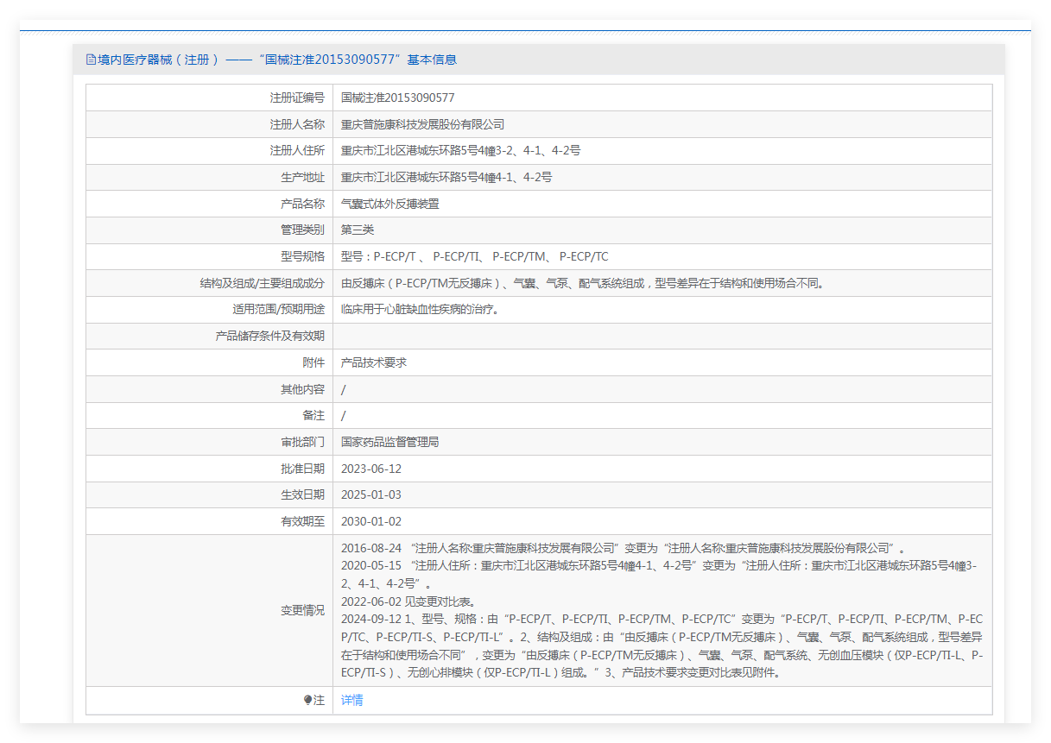The image size is (1051, 743).
Task: Click the 型号规格 label
Action: [x=303, y=257]
